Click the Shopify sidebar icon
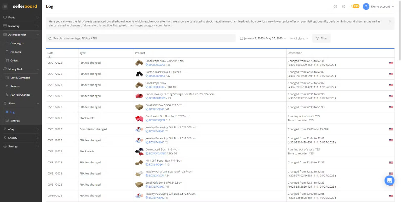This screenshot has height=202, width=401. tap(5, 138)
